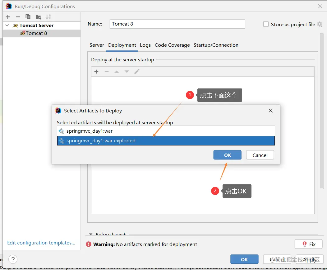The height and width of the screenshot is (270, 327).
Task: Open the Startup/Connection tab
Action: pos(216,45)
